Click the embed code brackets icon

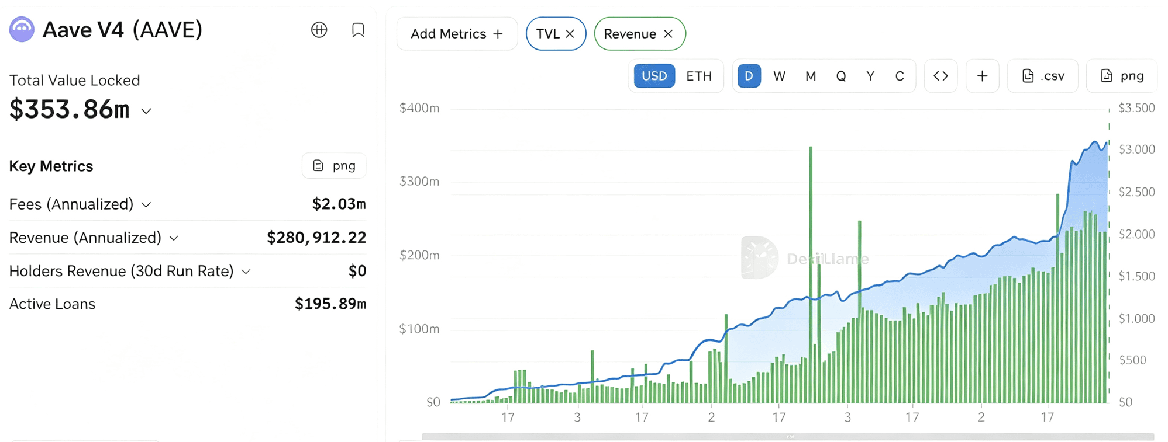click(x=940, y=76)
